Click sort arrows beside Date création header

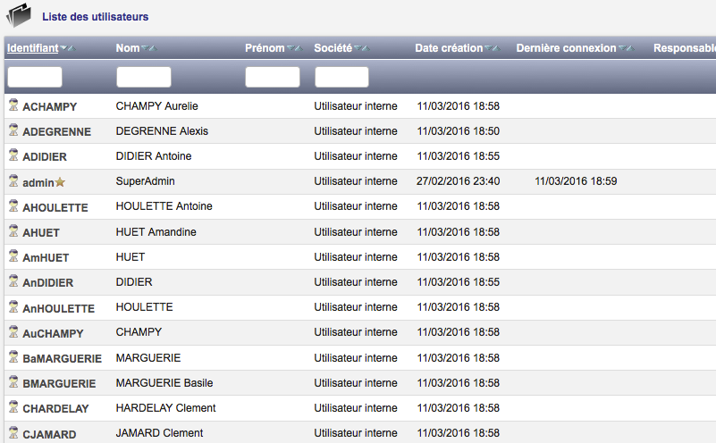(x=492, y=48)
